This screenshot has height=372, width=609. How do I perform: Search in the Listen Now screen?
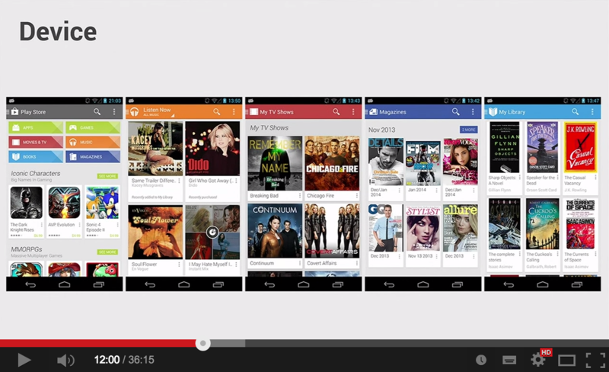pos(217,112)
